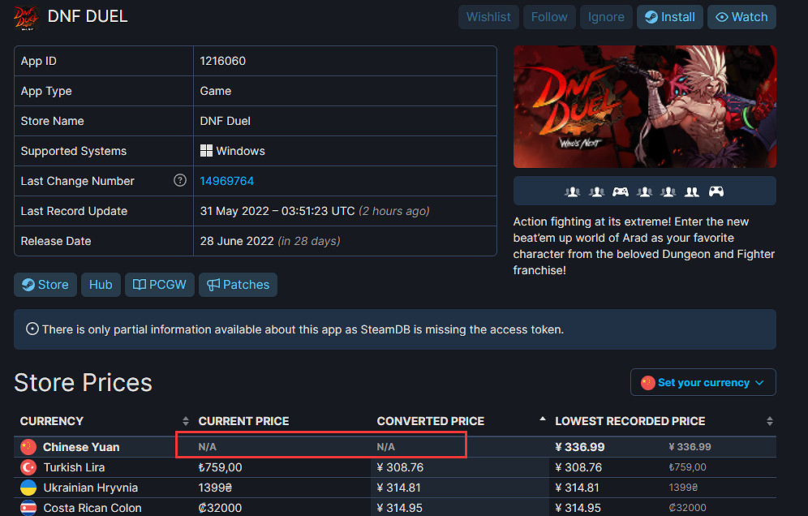Click the rightmost Steam controller category icon

click(x=716, y=192)
